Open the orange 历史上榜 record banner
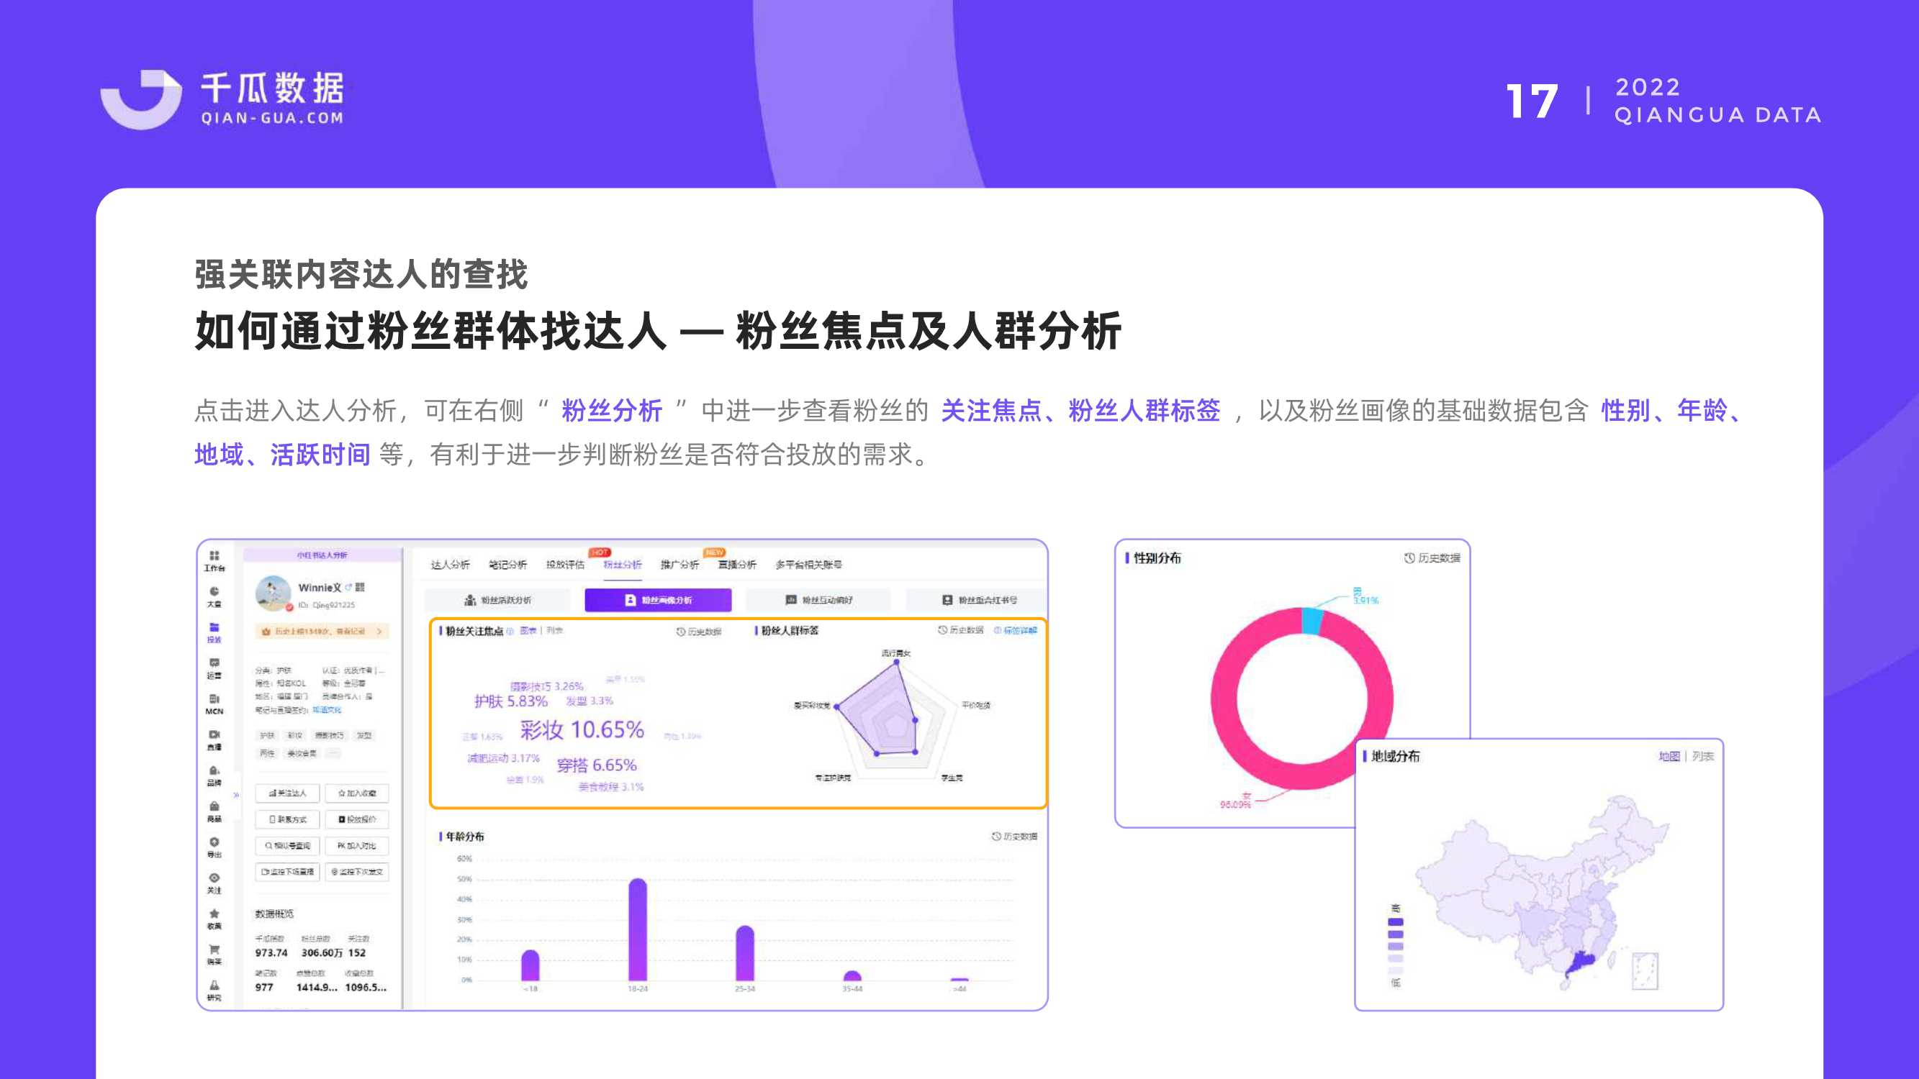1919x1079 pixels. 322,632
